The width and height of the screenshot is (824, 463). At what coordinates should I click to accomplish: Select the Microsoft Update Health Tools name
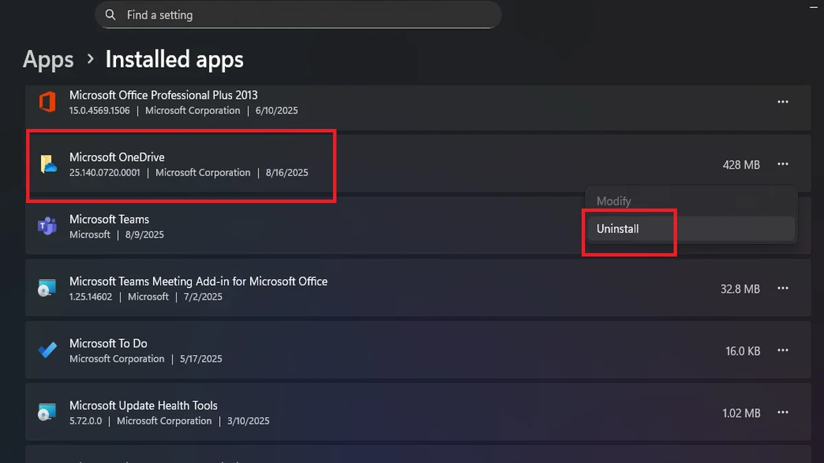click(144, 405)
